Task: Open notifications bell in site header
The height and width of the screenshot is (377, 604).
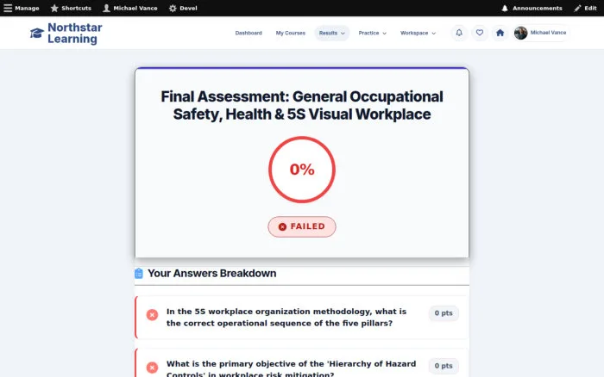Action: click(x=459, y=33)
